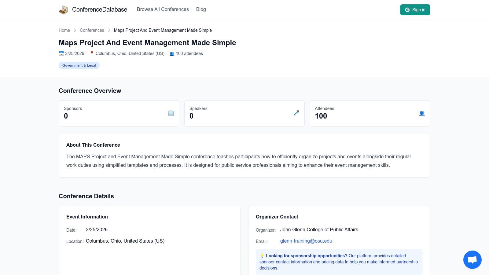
Task: Click the red location pin icon
Action: (92, 53)
